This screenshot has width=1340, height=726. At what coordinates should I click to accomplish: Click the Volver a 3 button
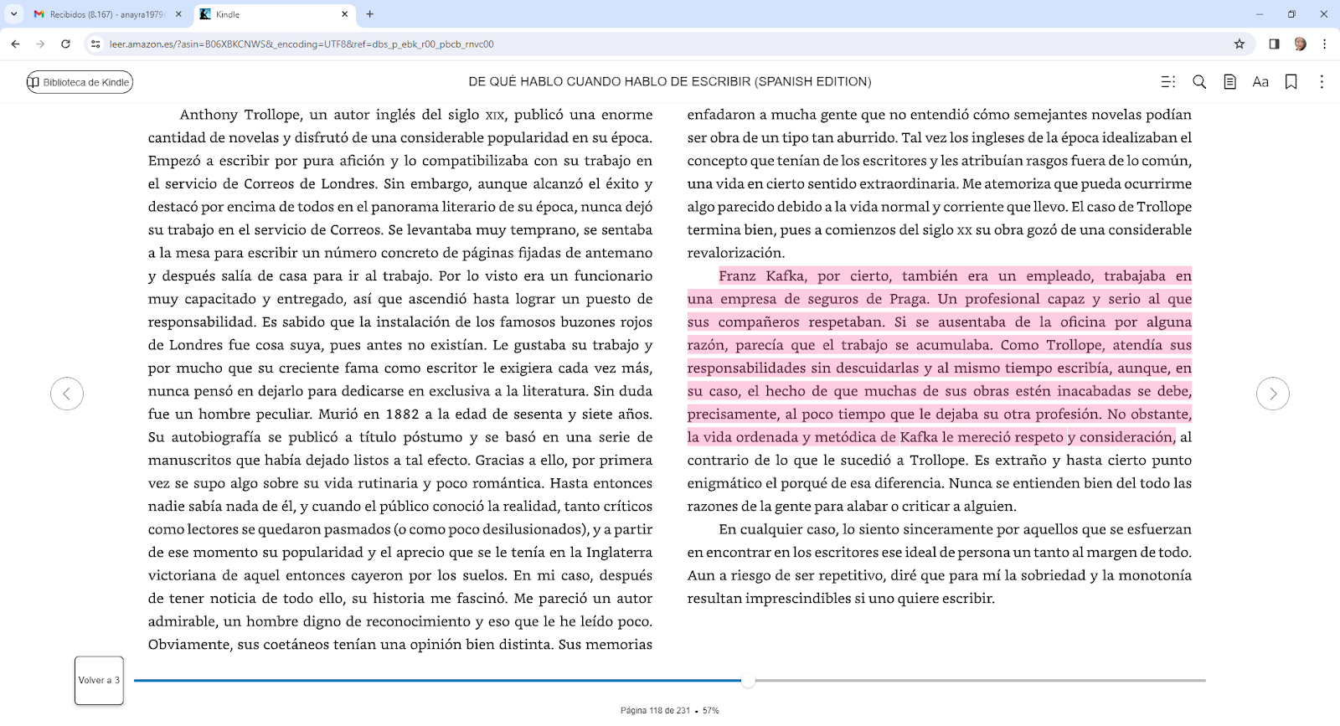tap(99, 680)
